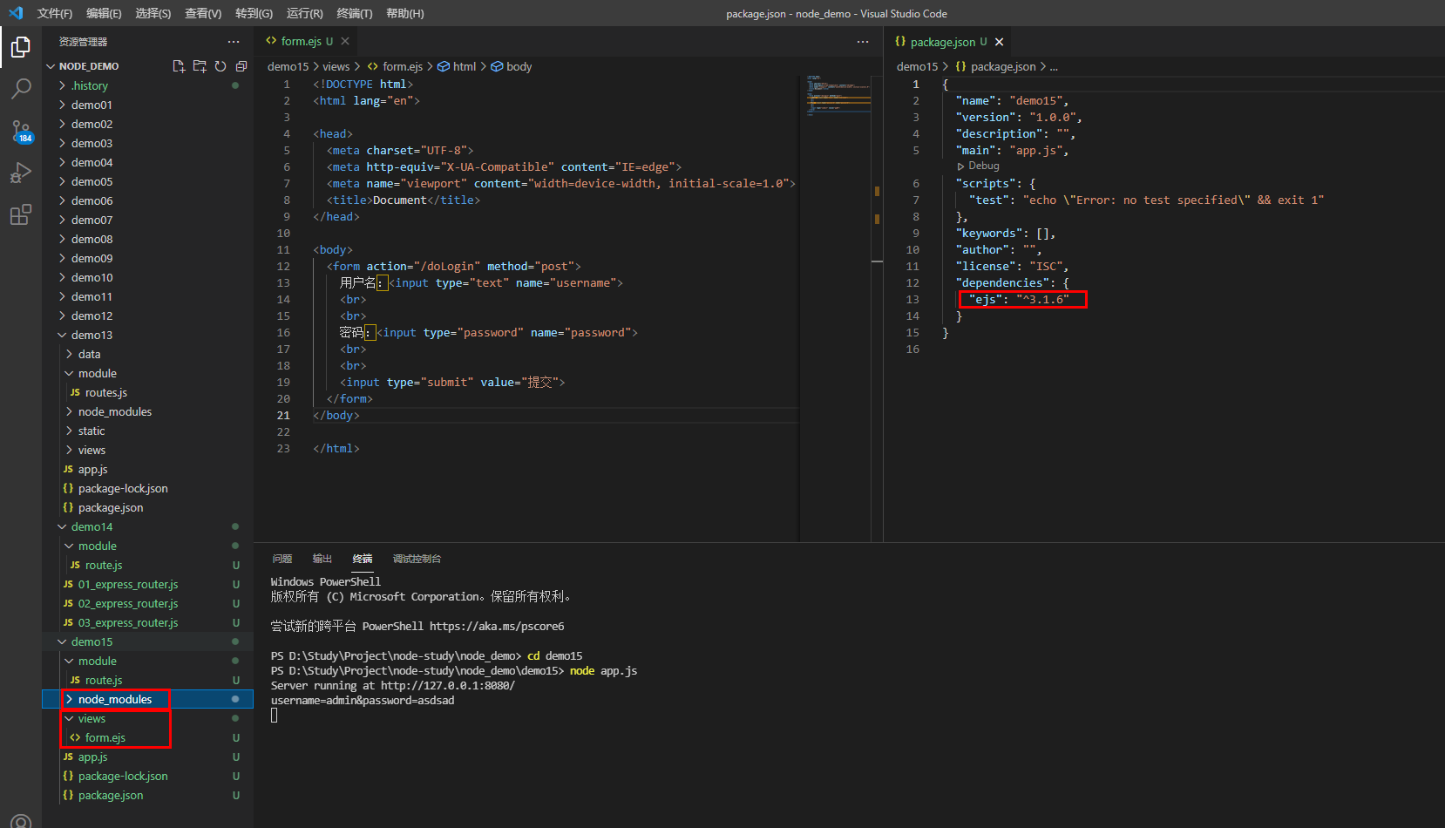The height and width of the screenshot is (828, 1445).
Task: Open package-lock.json under demo15
Action: (147, 776)
